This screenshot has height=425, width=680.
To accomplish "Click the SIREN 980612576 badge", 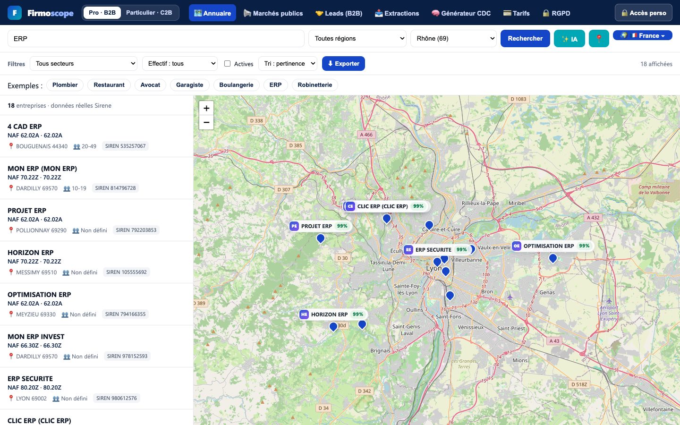I will point(117,399).
